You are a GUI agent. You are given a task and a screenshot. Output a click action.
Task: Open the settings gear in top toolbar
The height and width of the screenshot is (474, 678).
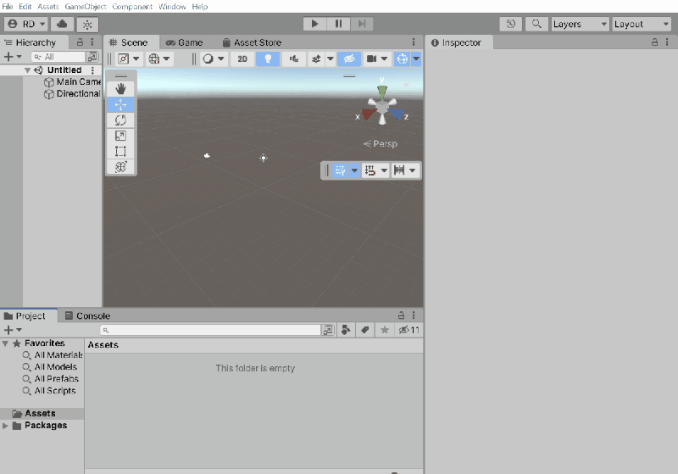(x=87, y=25)
